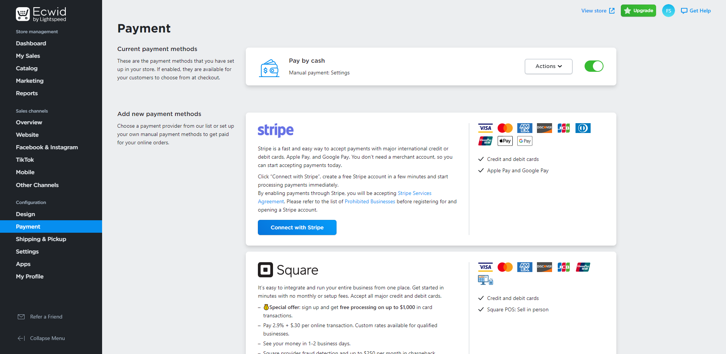Open sales channels Overview

coord(29,122)
